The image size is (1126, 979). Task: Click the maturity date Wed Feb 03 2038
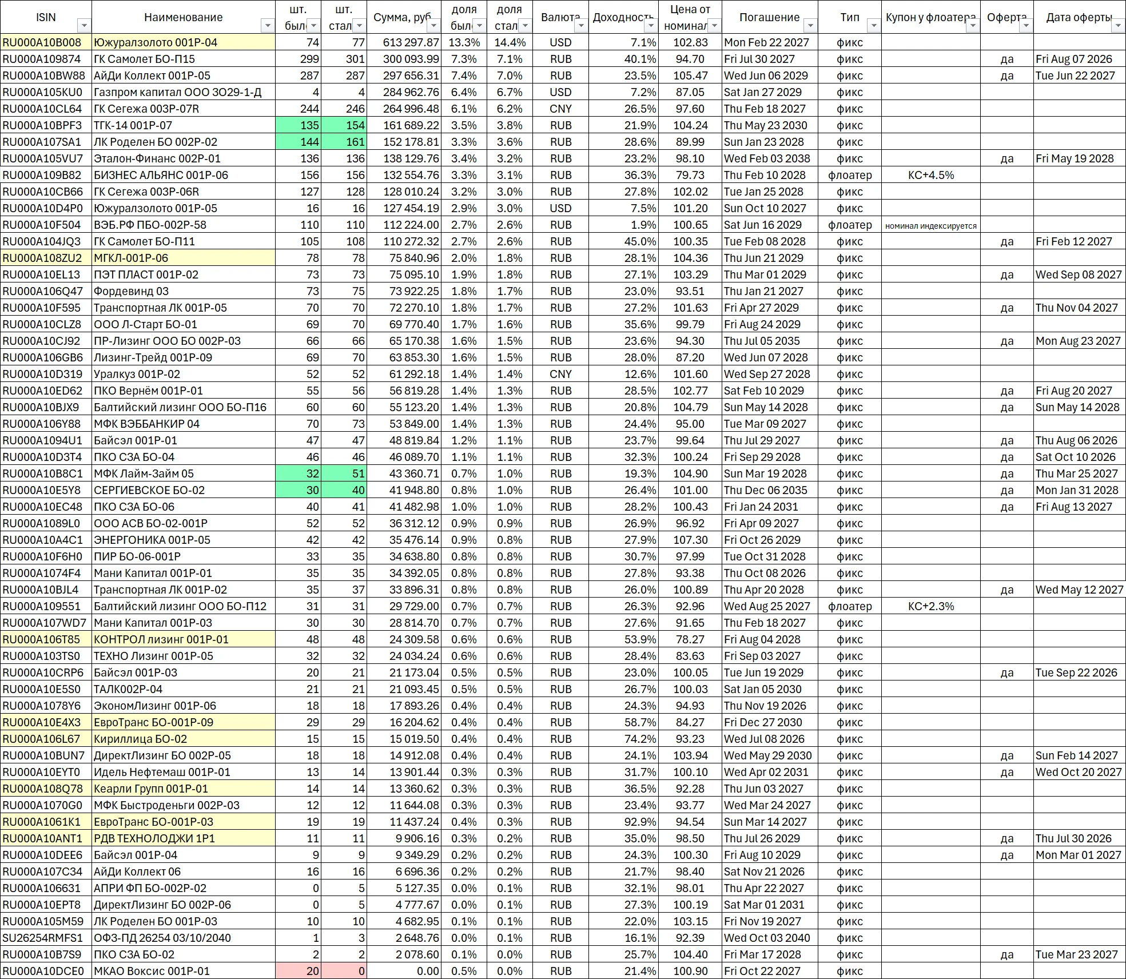(770, 158)
